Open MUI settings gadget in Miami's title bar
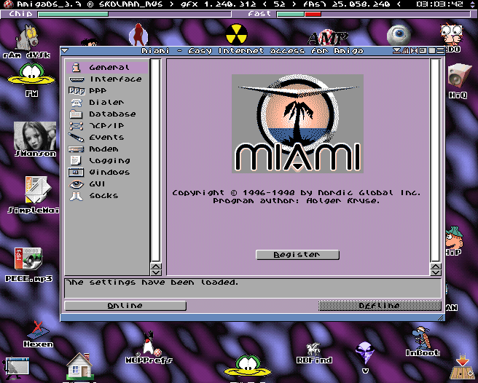This screenshot has width=478, height=383. (405, 50)
